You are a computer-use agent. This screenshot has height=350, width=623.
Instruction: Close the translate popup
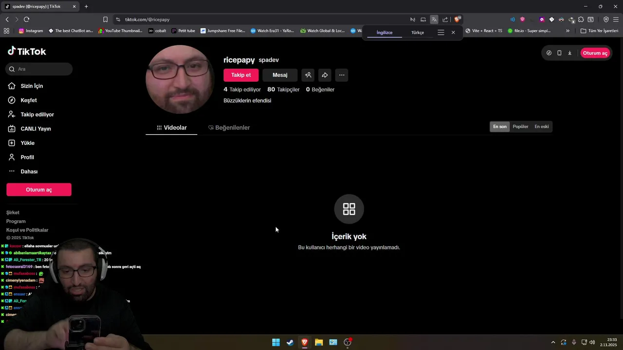453,33
